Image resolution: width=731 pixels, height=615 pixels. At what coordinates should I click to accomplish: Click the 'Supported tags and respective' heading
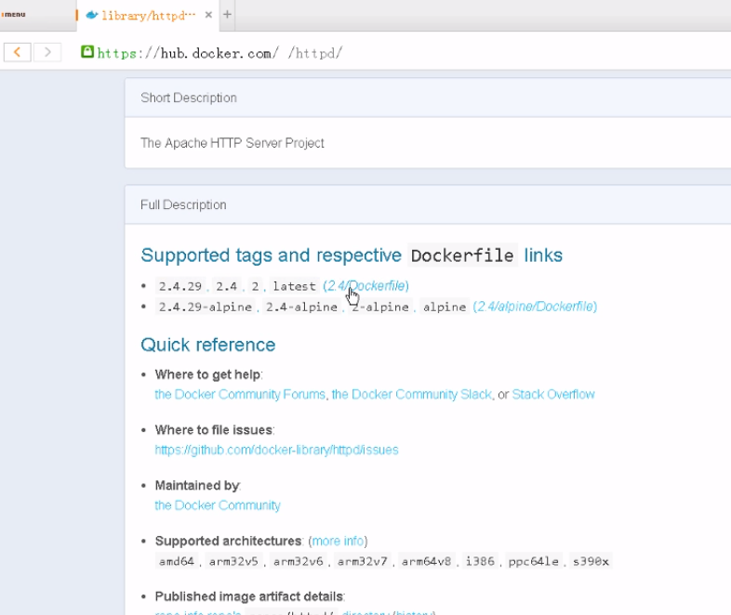[271, 255]
